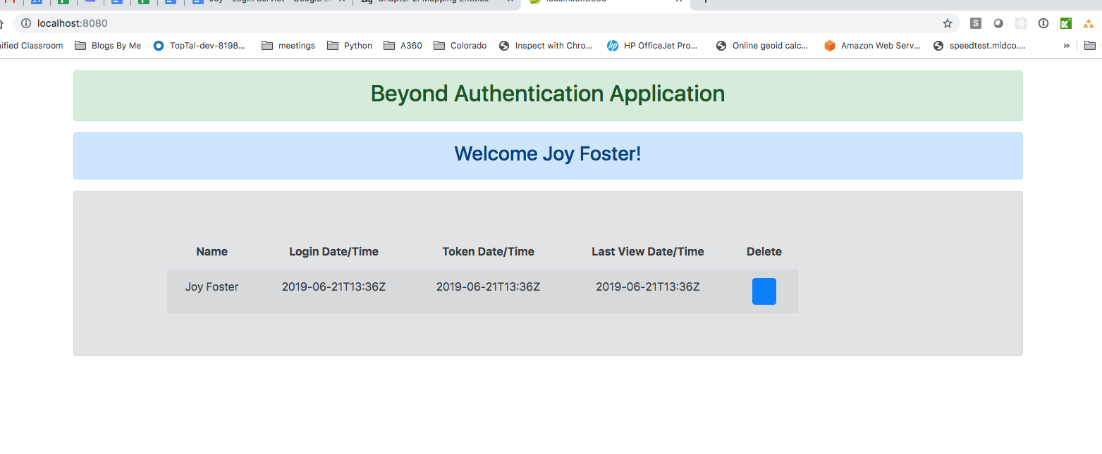The width and height of the screenshot is (1102, 454).
Task: Expand the hidden bookmarks overflow chevron
Action: tap(1066, 46)
